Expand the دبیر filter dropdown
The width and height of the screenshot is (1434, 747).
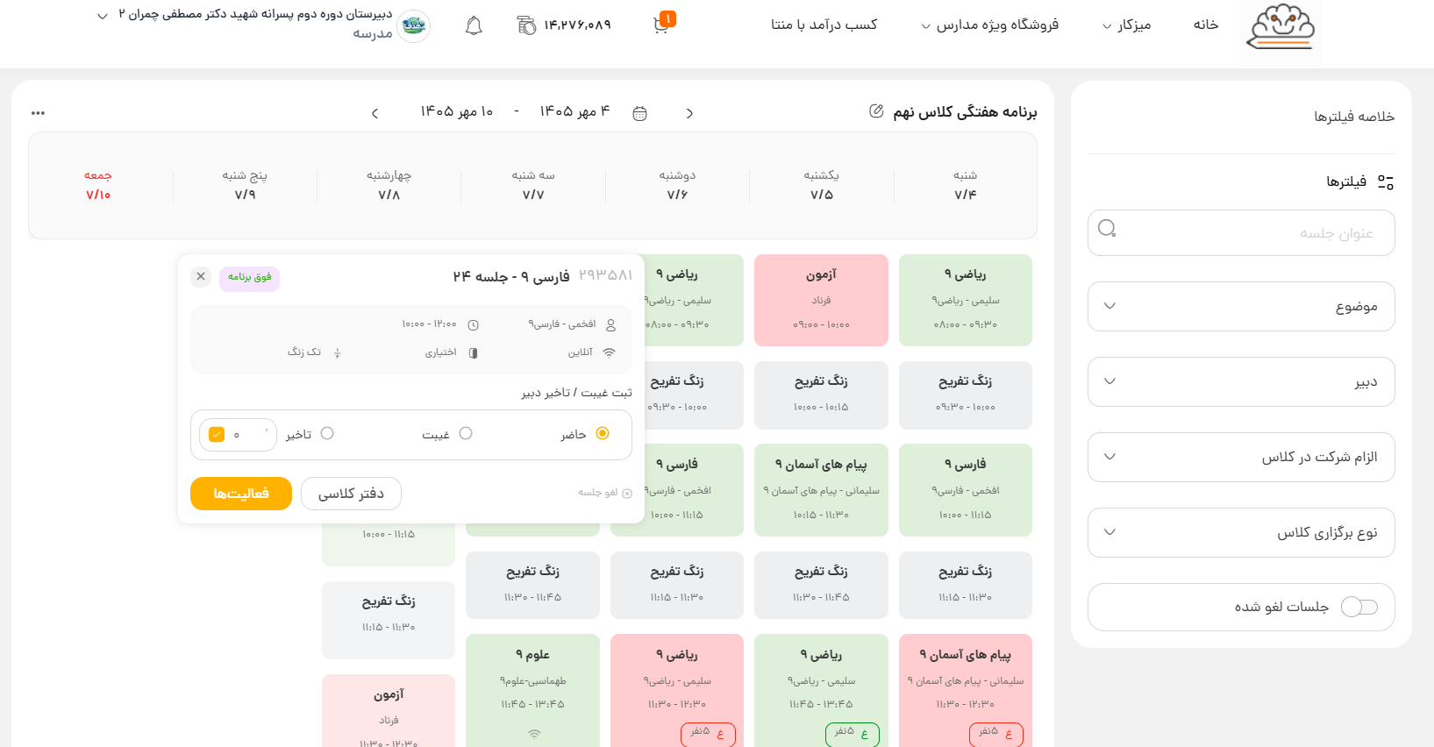coord(1241,381)
